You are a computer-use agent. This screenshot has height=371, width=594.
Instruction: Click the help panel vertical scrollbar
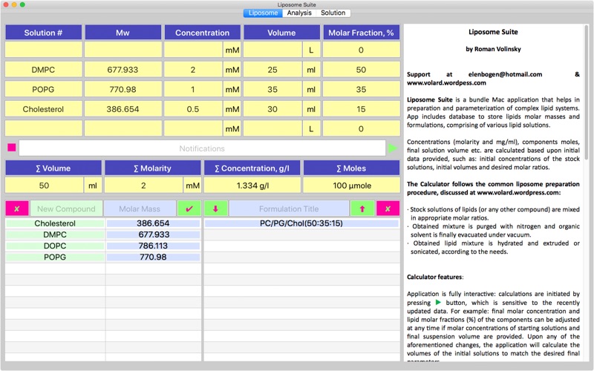click(587, 91)
